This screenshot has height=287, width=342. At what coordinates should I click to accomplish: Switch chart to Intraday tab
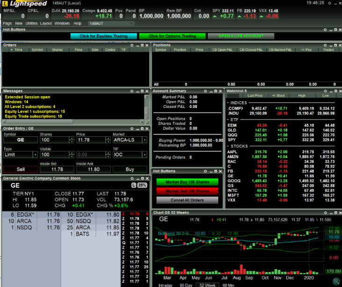coord(165,285)
